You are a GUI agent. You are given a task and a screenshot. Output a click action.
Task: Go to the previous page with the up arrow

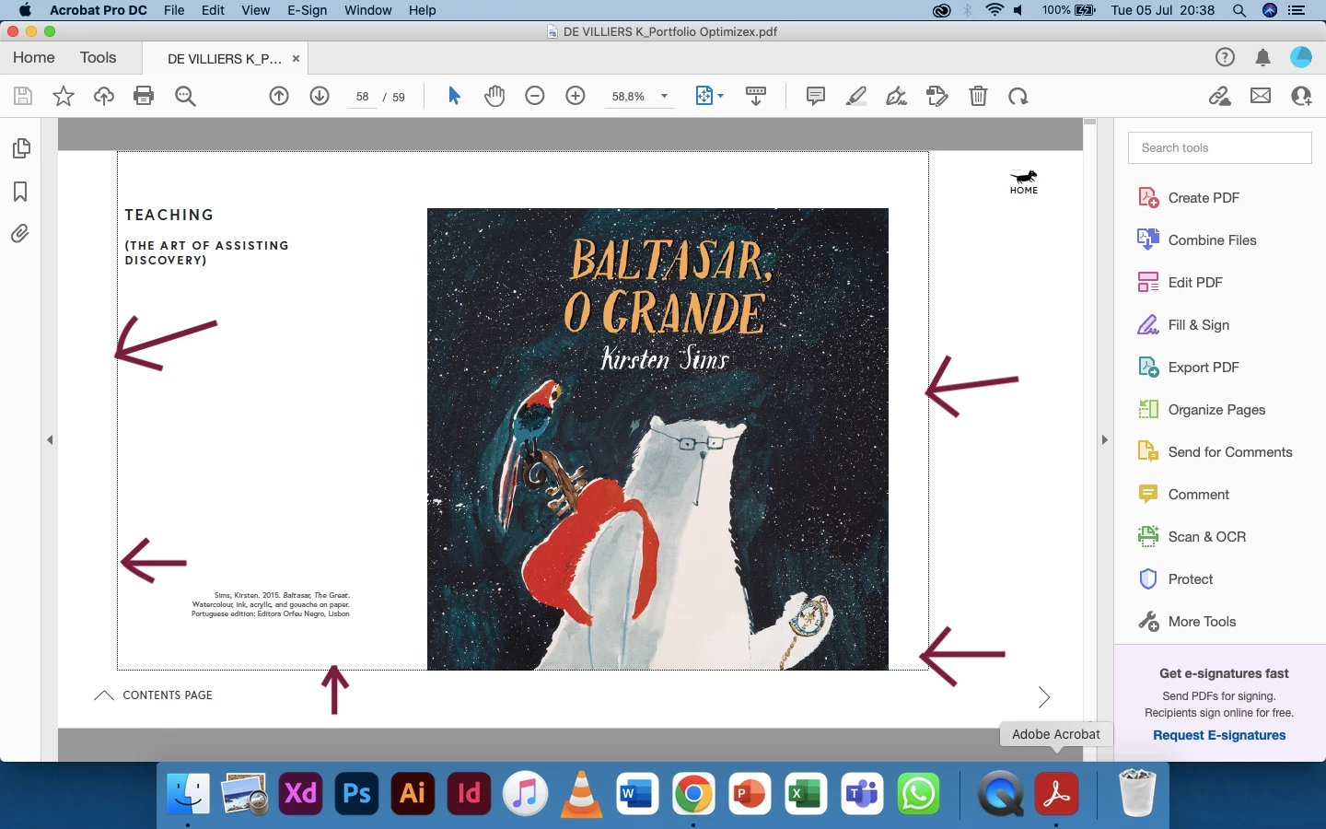279,96
